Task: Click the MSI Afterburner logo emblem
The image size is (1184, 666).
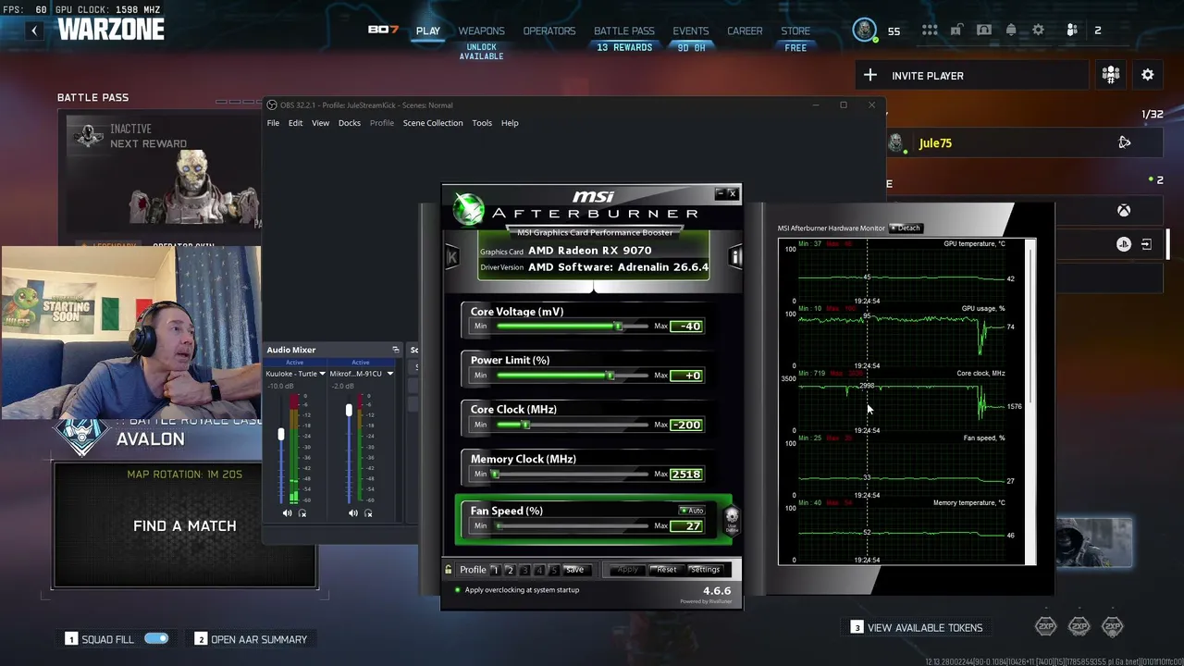Action: 468,209
